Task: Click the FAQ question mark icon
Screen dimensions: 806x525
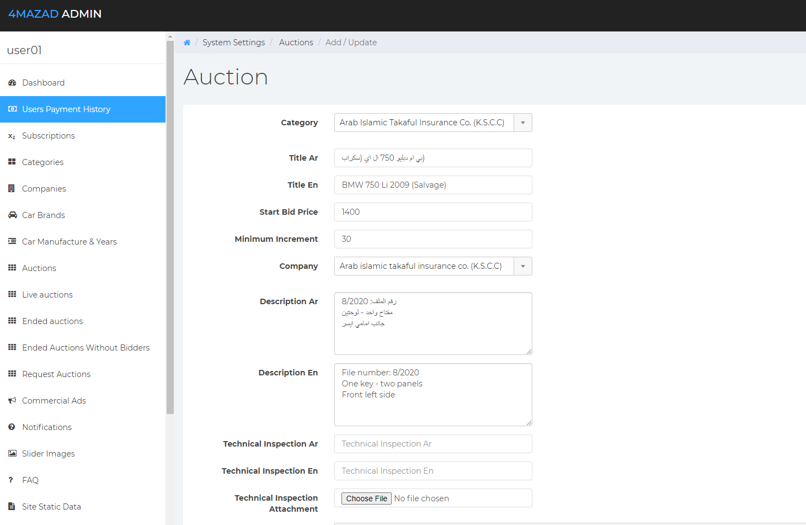Action: click(11, 480)
